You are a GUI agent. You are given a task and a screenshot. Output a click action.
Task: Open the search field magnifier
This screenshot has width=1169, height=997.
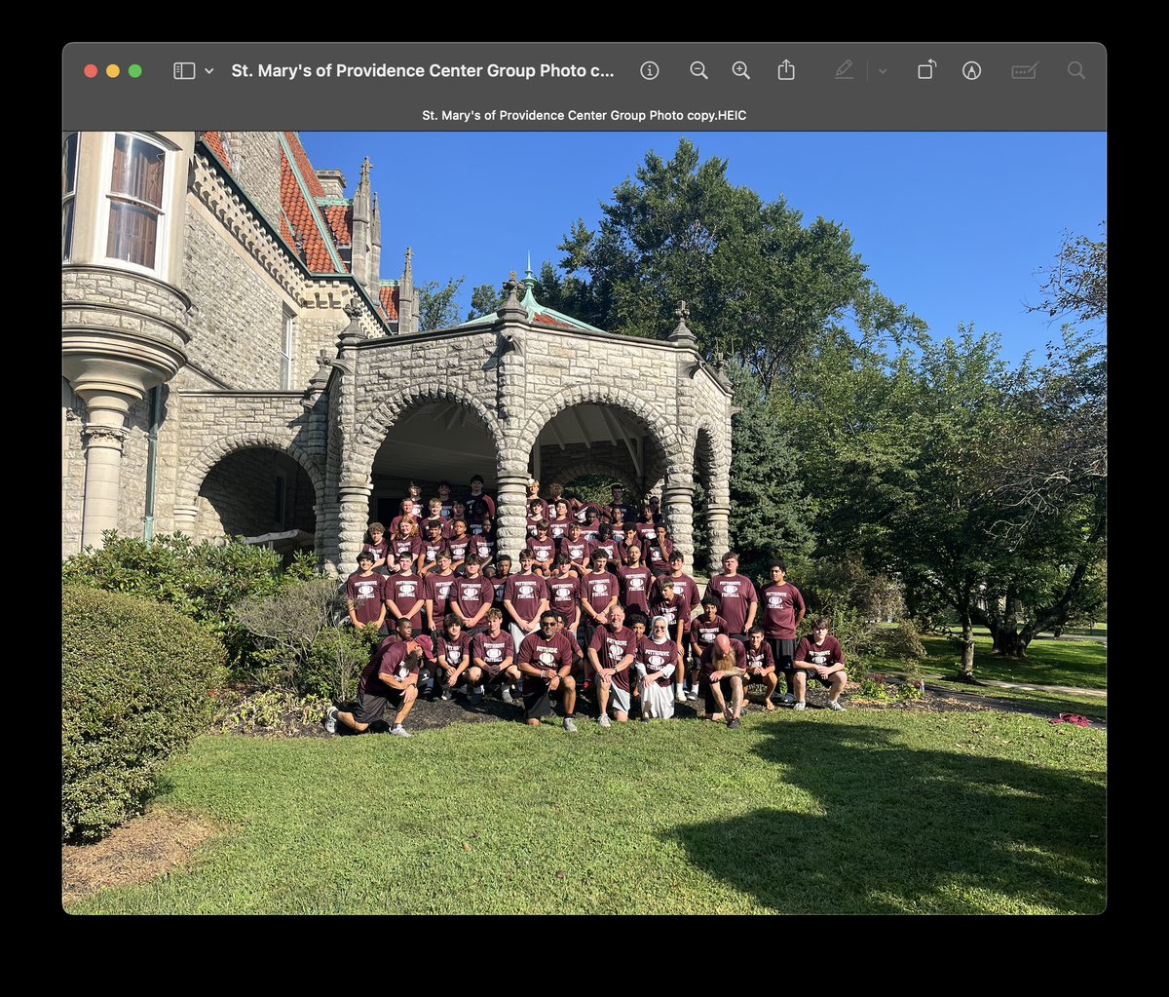1076,70
